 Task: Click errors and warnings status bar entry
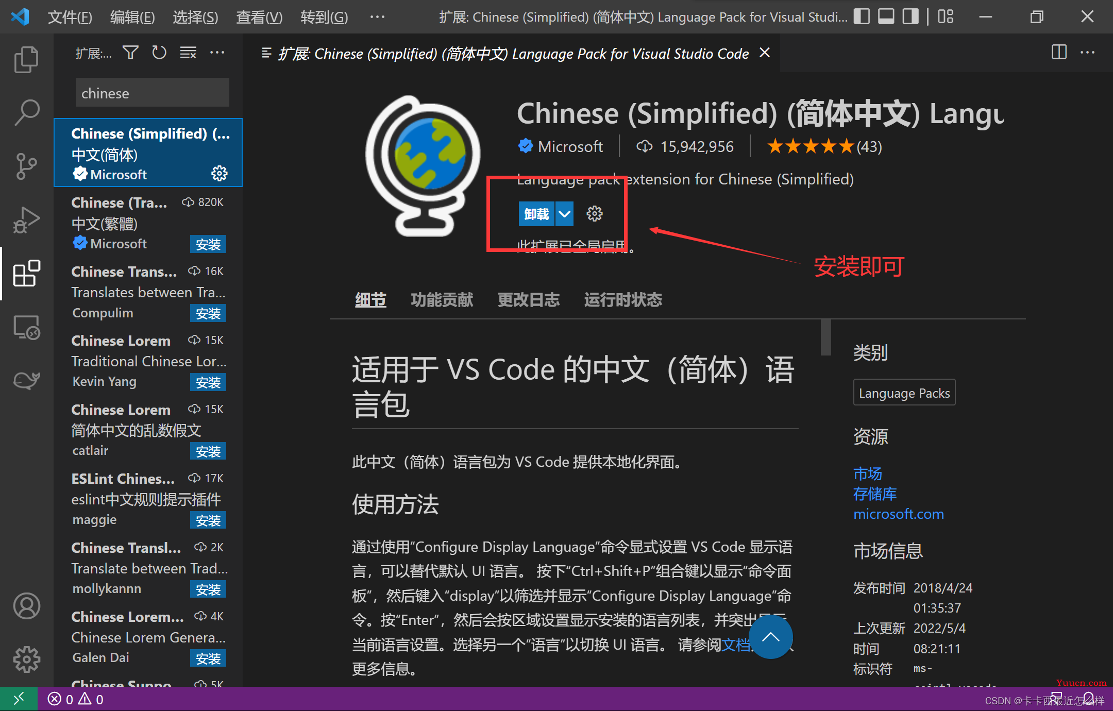click(76, 699)
